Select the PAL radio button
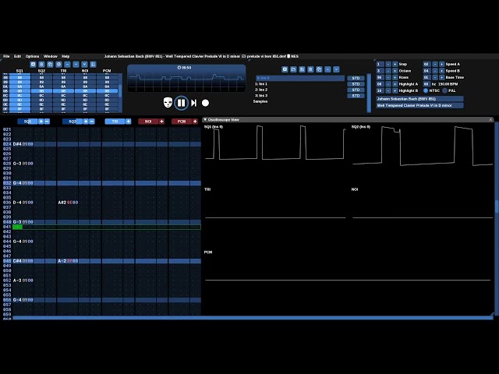Image resolution: width=499 pixels, height=374 pixels. click(x=445, y=90)
